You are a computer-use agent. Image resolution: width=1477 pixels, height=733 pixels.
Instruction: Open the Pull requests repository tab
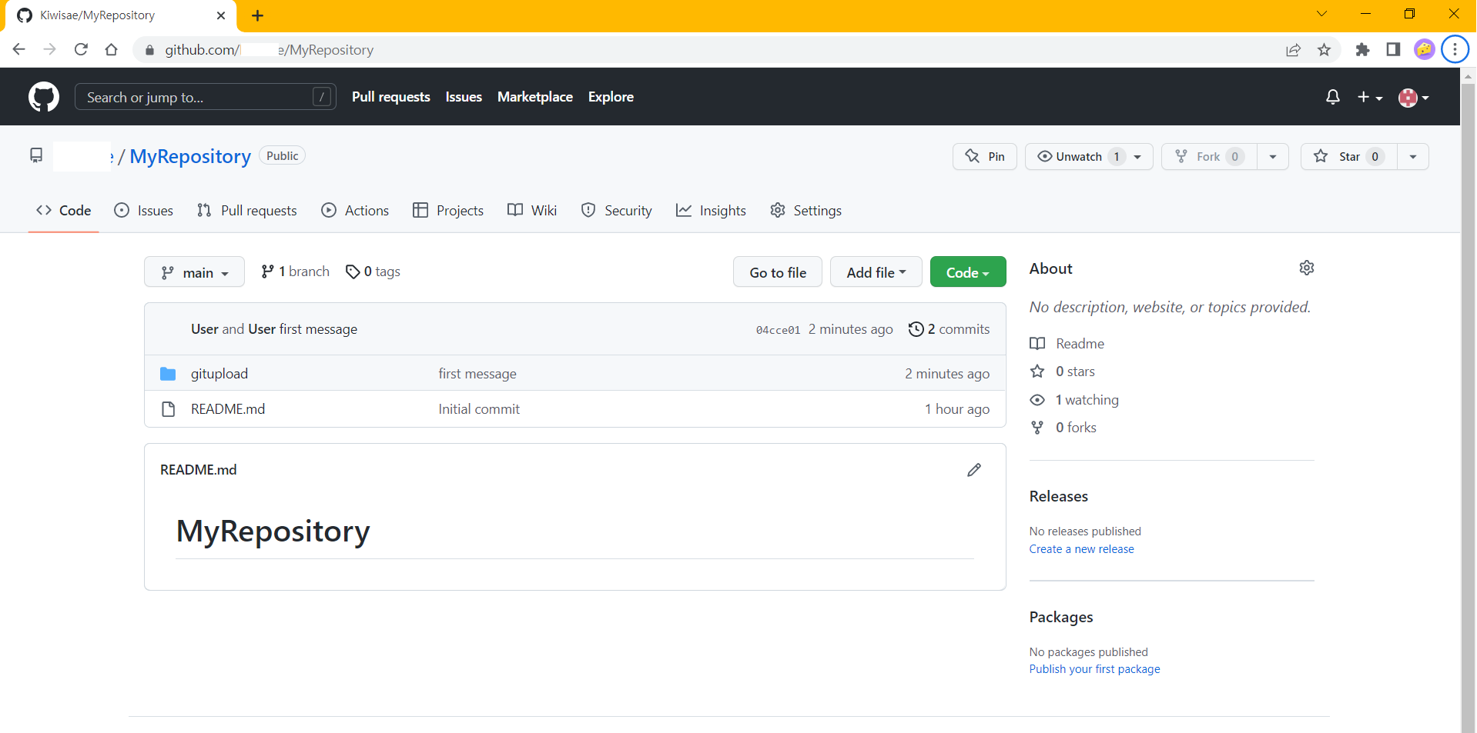247,210
